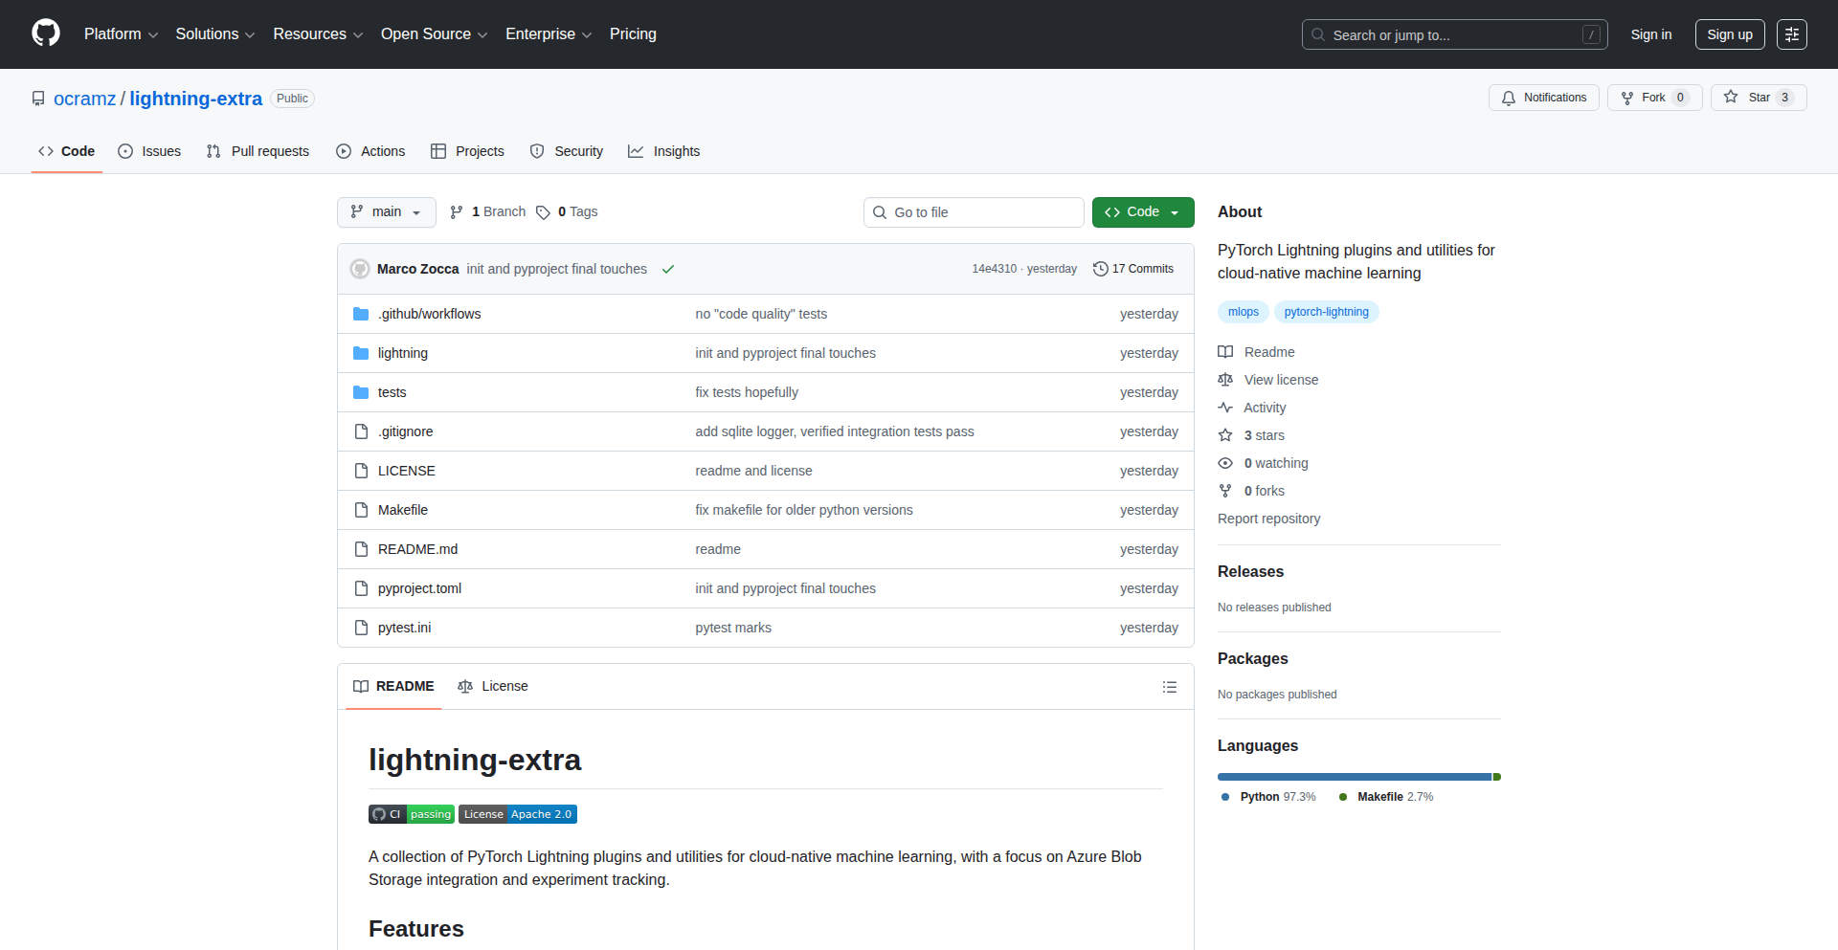
Task: Toggle Notifications for this repository
Action: (x=1543, y=98)
